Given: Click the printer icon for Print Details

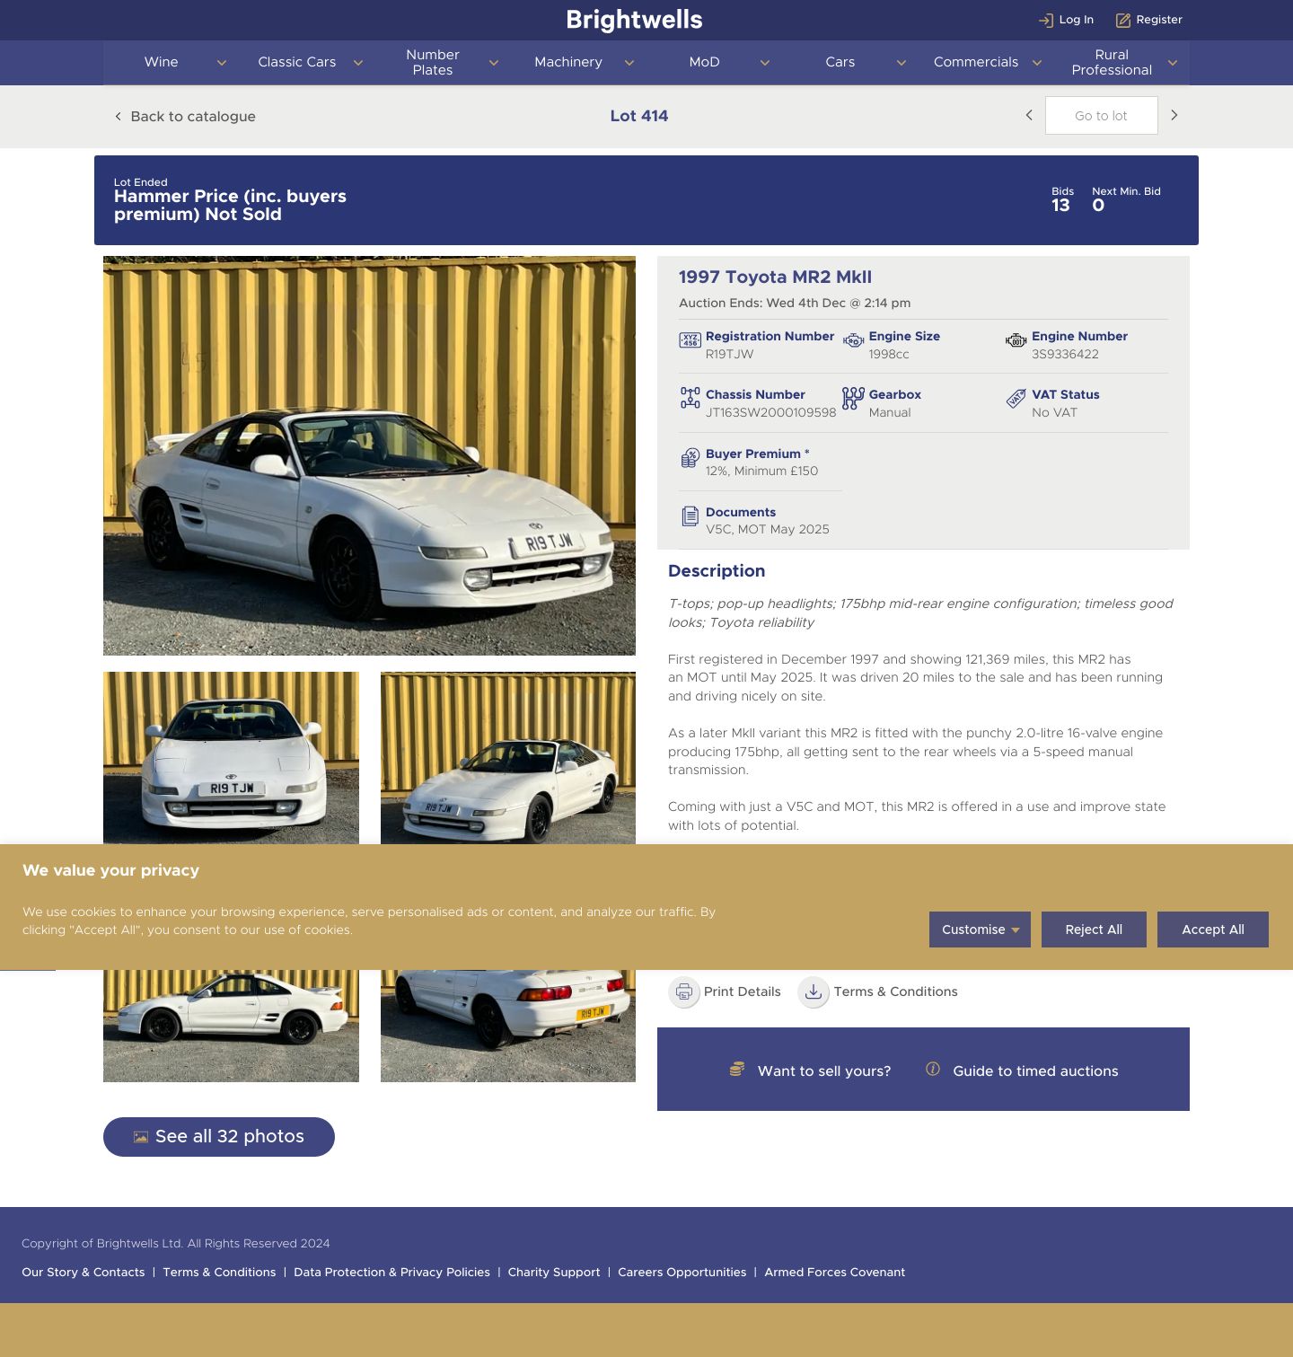Looking at the screenshot, I should pyautogui.click(x=684, y=991).
